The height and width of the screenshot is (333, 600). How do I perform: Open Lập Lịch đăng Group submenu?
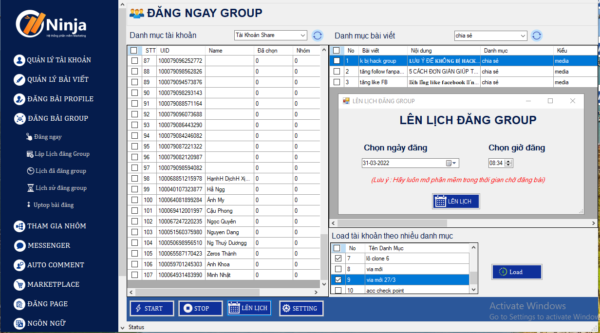click(62, 154)
